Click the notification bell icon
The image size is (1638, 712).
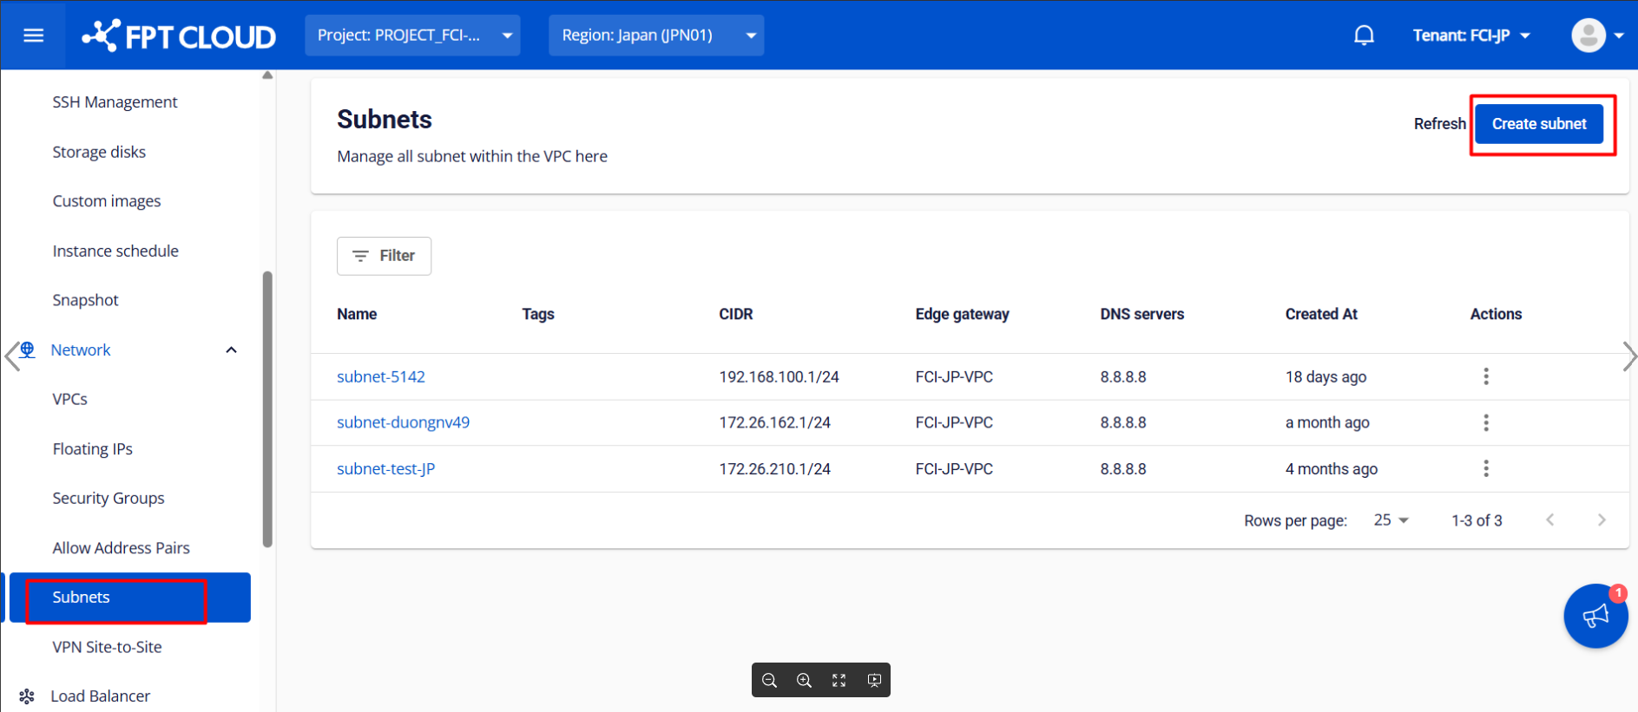pyautogui.click(x=1364, y=36)
